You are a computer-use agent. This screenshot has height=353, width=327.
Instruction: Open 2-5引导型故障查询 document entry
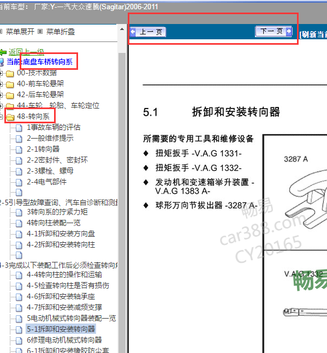58,202
